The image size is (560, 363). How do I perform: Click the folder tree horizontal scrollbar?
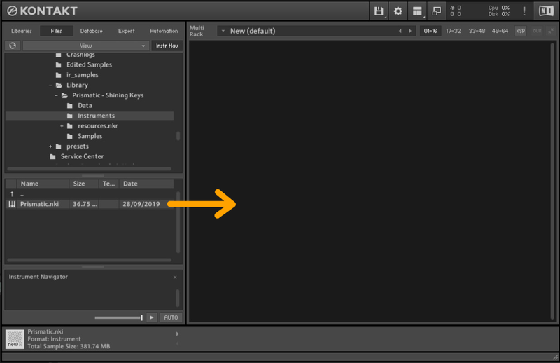click(x=90, y=169)
